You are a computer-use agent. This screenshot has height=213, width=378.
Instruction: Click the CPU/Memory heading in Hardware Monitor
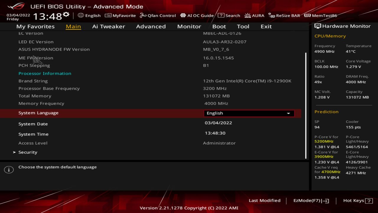tap(330, 36)
